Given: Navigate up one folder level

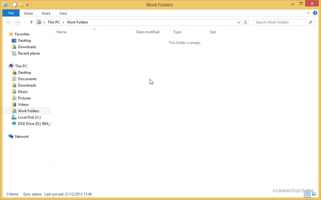Looking at the screenshot, I should 31,22.
